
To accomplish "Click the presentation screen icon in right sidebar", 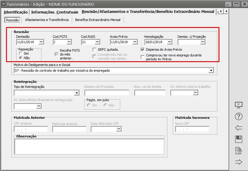I will pyautogui.click(x=238, y=105).
